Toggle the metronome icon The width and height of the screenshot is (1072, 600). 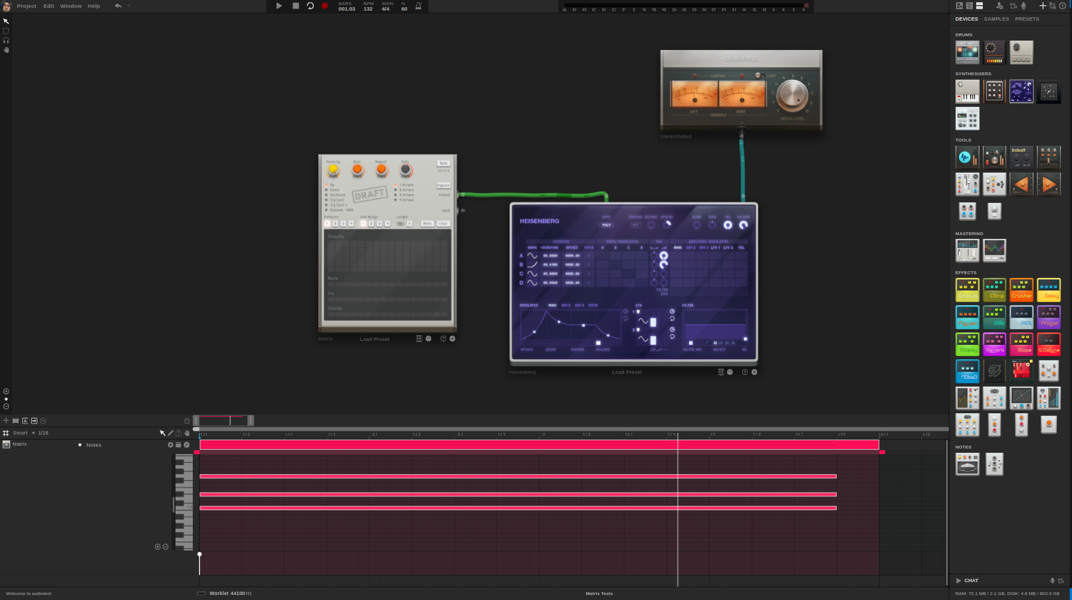click(x=418, y=6)
